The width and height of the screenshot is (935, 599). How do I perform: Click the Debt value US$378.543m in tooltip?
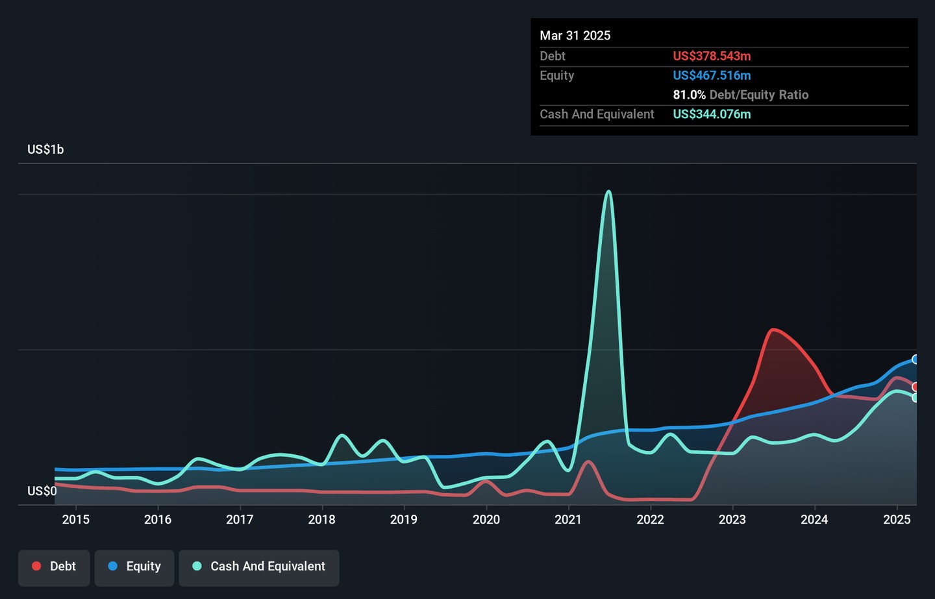tap(712, 56)
